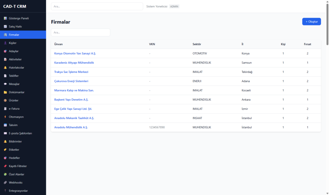Click the Kişiler person icon
Image resolution: width=329 pixels, height=195 pixels.
[x=5, y=43]
